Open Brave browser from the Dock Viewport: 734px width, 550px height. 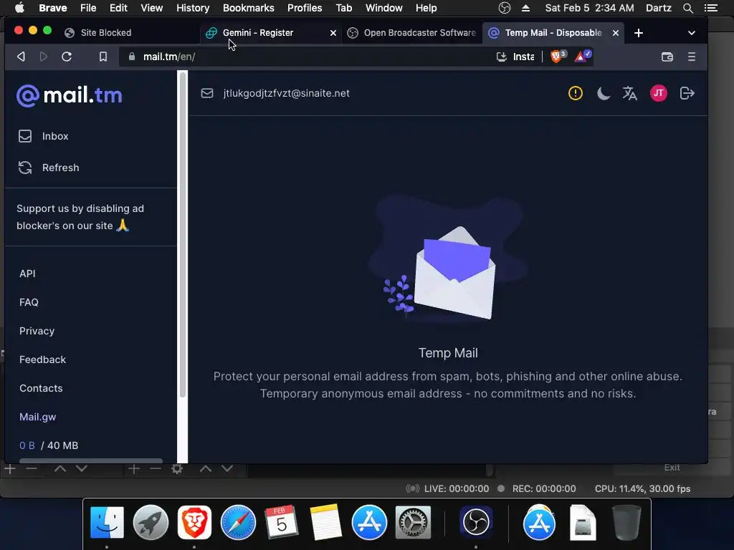(x=194, y=522)
